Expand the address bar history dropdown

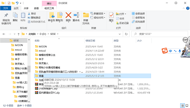click(x=120, y=34)
